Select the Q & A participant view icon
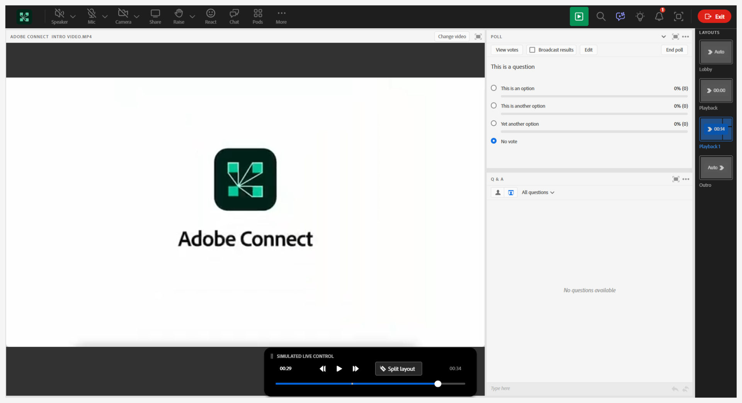Screen dimensions: 742x403 point(498,193)
